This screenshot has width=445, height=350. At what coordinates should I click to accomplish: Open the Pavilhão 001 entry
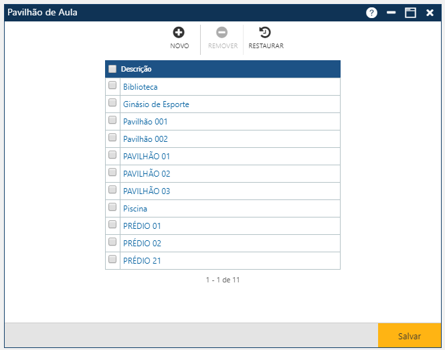pos(145,122)
